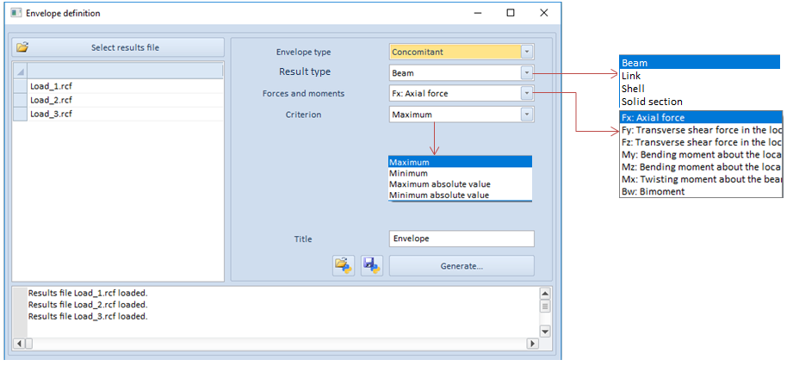This screenshot has height=366, width=793.
Task: Click the Title input field
Action: (x=461, y=239)
